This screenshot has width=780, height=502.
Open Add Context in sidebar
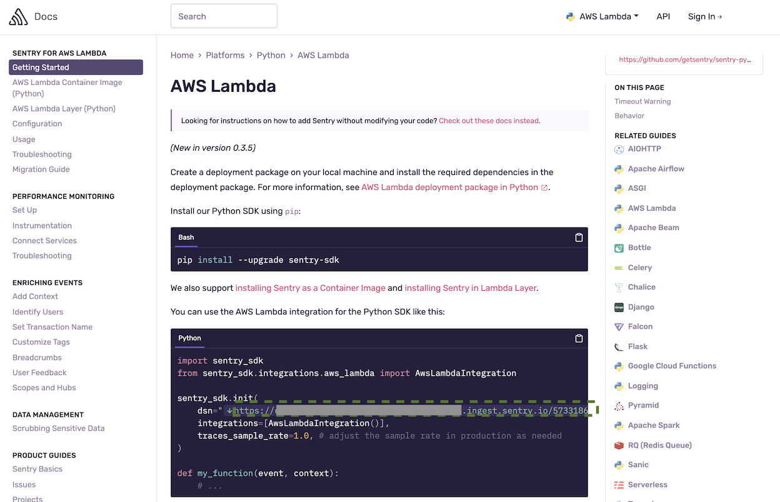point(35,296)
